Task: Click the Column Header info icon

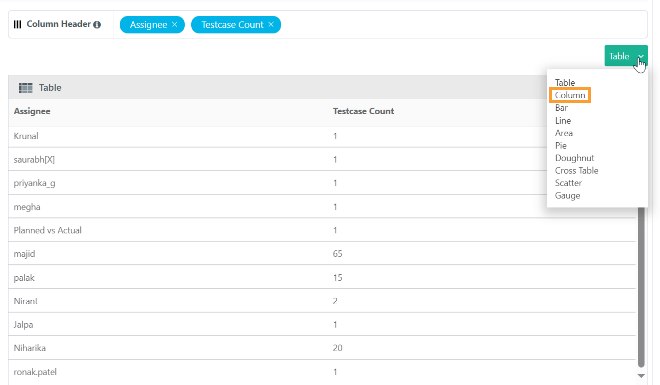Action: click(x=97, y=24)
